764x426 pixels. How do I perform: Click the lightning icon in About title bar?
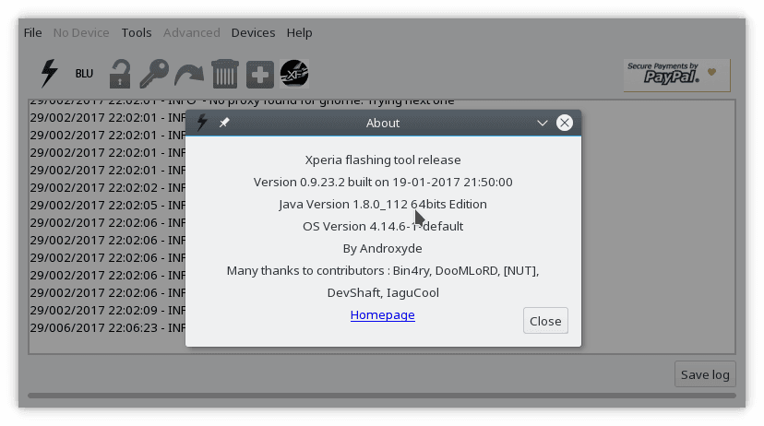[202, 123]
